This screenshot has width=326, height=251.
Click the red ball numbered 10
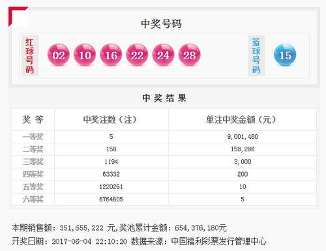[85, 55]
